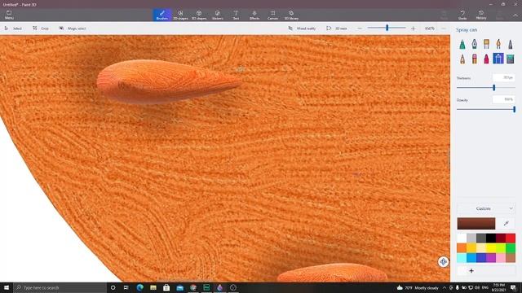Image resolution: width=522 pixels, height=293 pixels.
Task: Select the yellow color swatch
Action: tap(491, 247)
